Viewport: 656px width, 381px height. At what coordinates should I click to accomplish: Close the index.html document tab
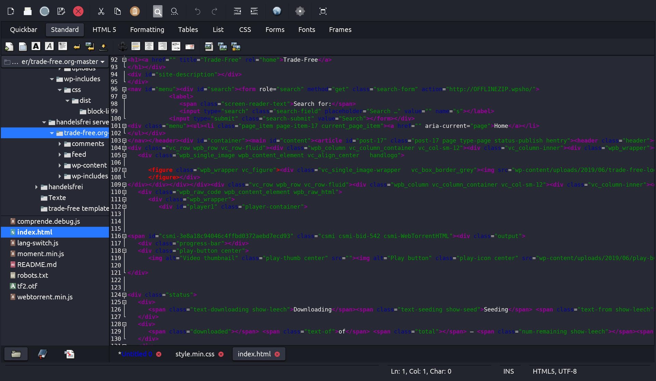point(277,354)
